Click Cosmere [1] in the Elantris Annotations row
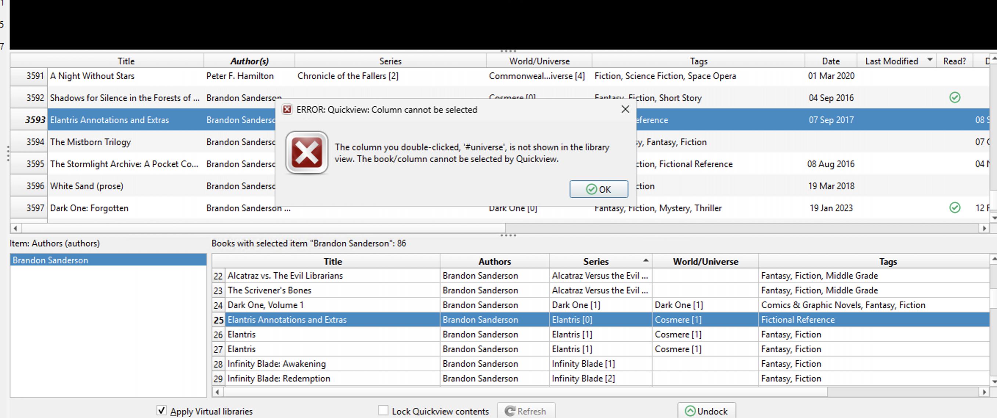The height and width of the screenshot is (418, 997). tap(678, 320)
